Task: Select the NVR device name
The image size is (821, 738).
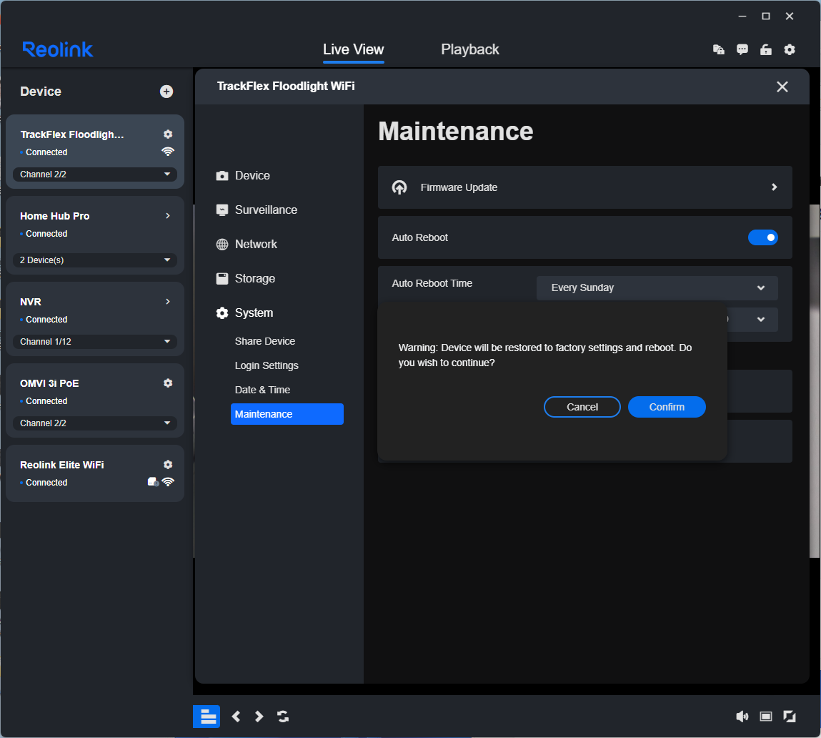Action: coord(31,302)
